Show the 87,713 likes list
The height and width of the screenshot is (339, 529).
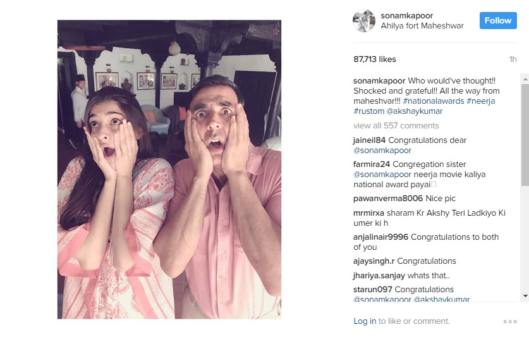[375, 59]
